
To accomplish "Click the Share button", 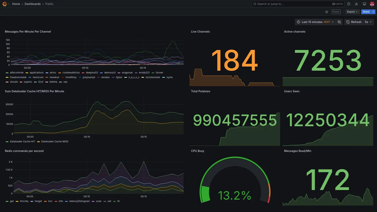I will pos(366,12).
